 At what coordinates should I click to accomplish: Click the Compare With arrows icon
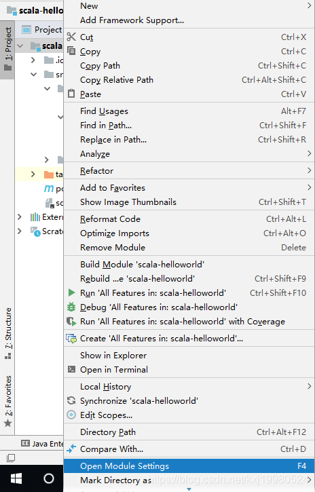coord(71,449)
